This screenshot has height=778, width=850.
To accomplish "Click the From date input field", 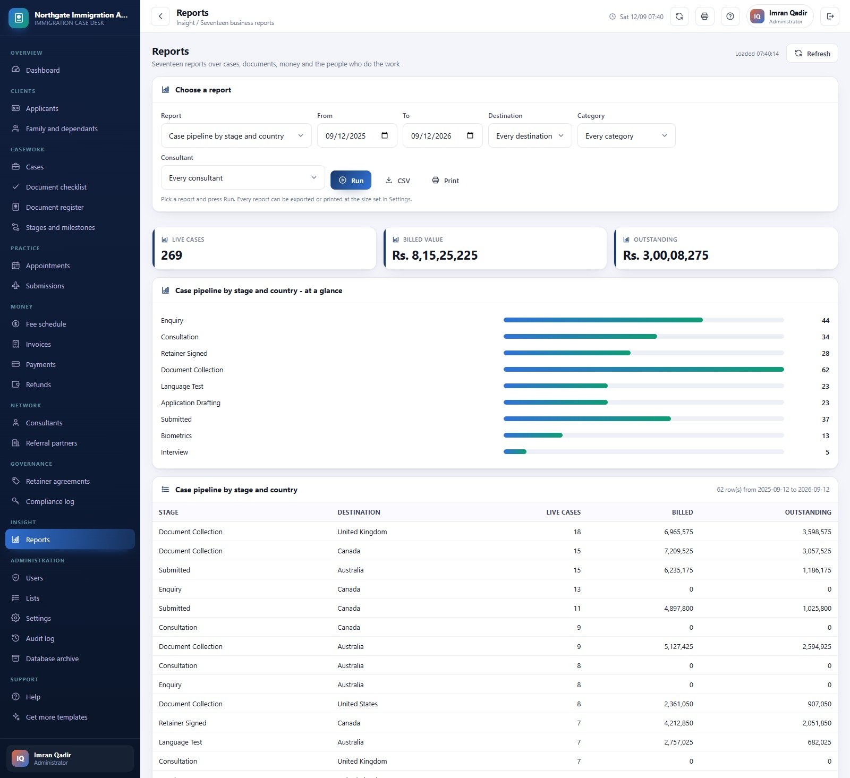I will (x=357, y=135).
